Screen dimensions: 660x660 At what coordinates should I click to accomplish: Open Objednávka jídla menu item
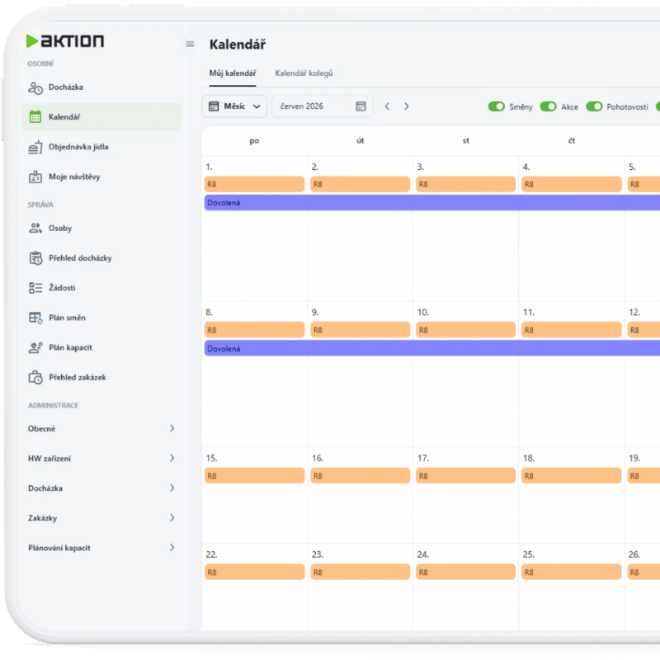pyautogui.click(x=101, y=147)
